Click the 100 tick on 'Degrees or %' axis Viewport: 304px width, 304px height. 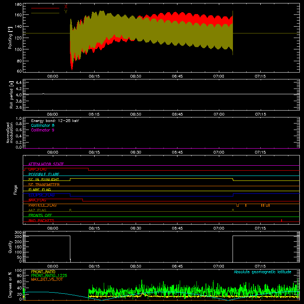(x=18, y=271)
